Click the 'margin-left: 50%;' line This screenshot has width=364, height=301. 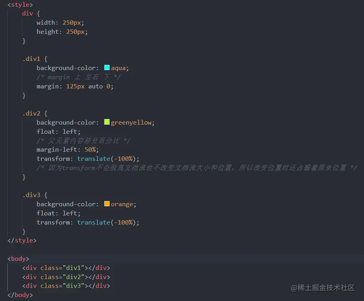coord(68,150)
